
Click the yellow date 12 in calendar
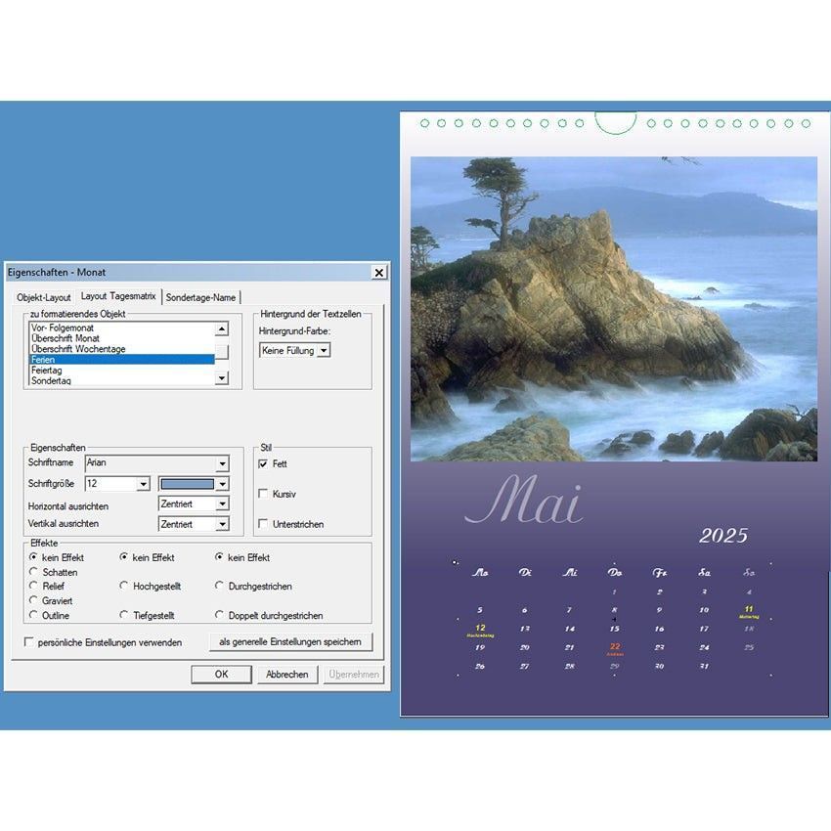pos(480,628)
